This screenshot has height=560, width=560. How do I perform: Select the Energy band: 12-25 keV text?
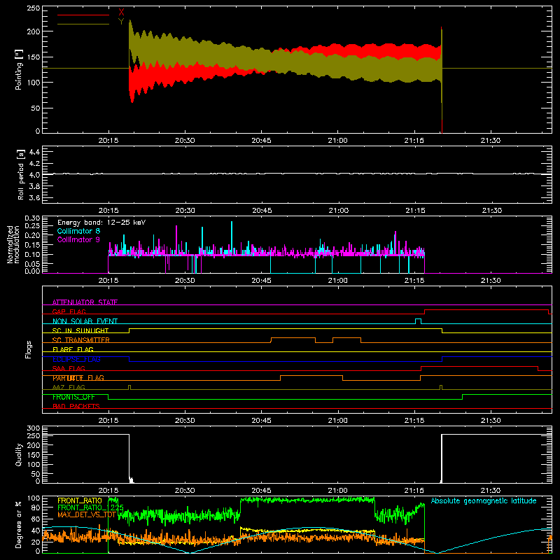tap(101, 223)
